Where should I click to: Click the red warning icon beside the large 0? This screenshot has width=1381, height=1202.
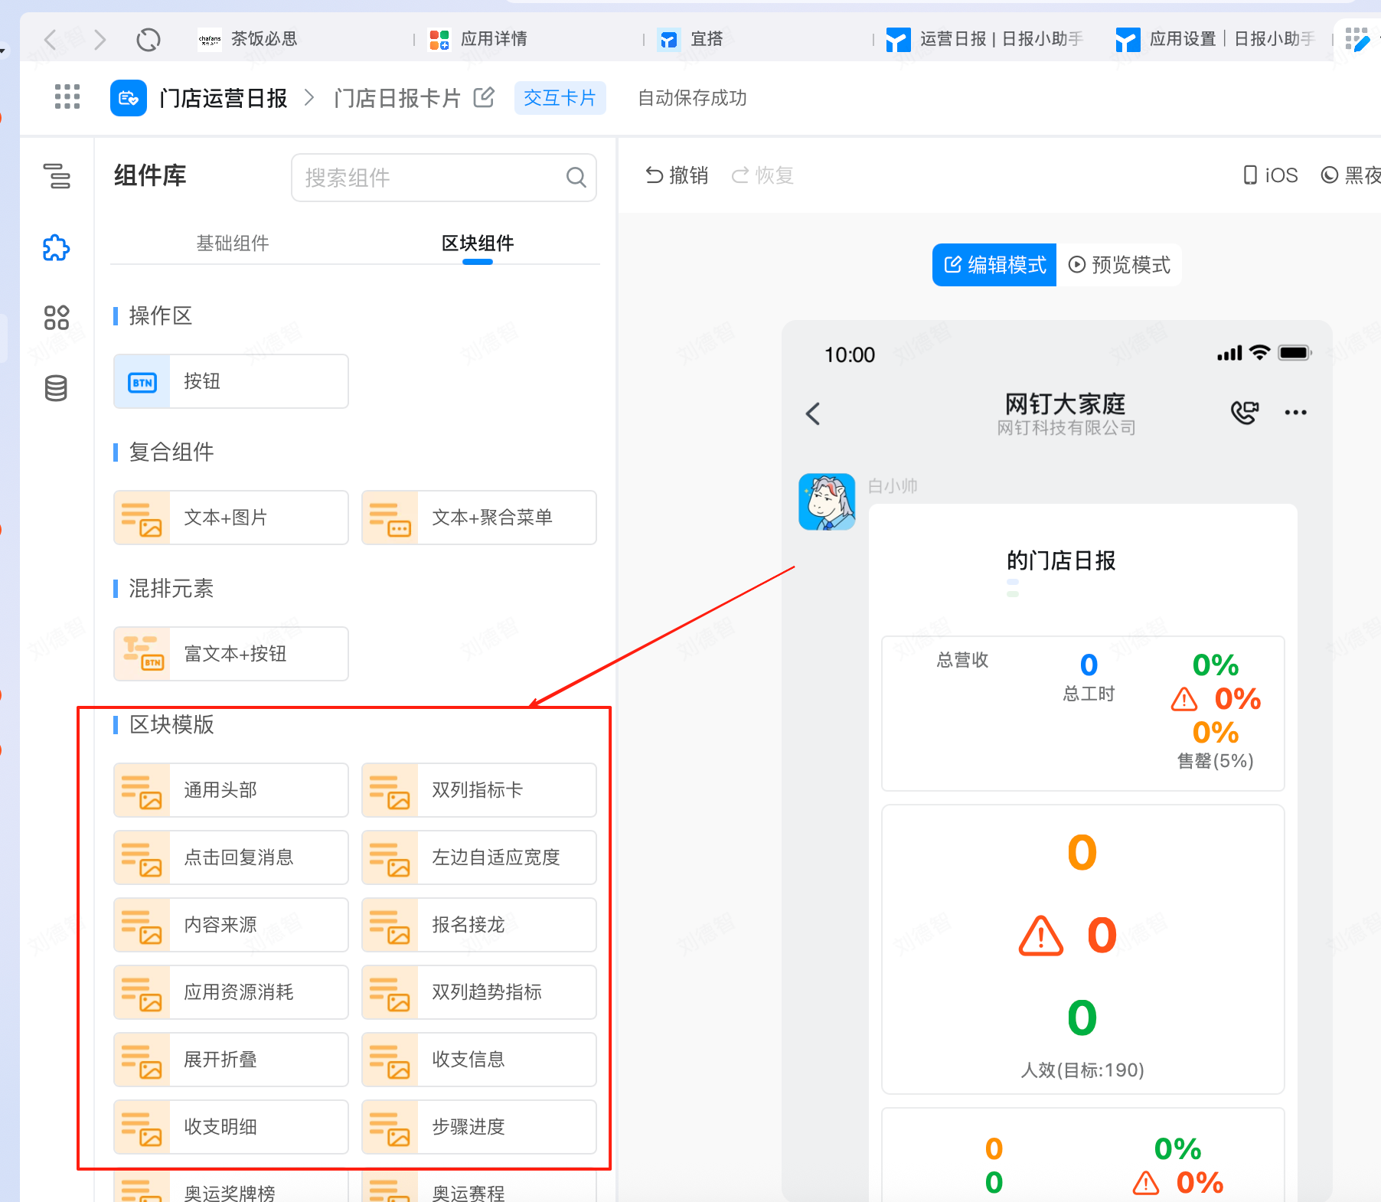pyautogui.click(x=1040, y=936)
